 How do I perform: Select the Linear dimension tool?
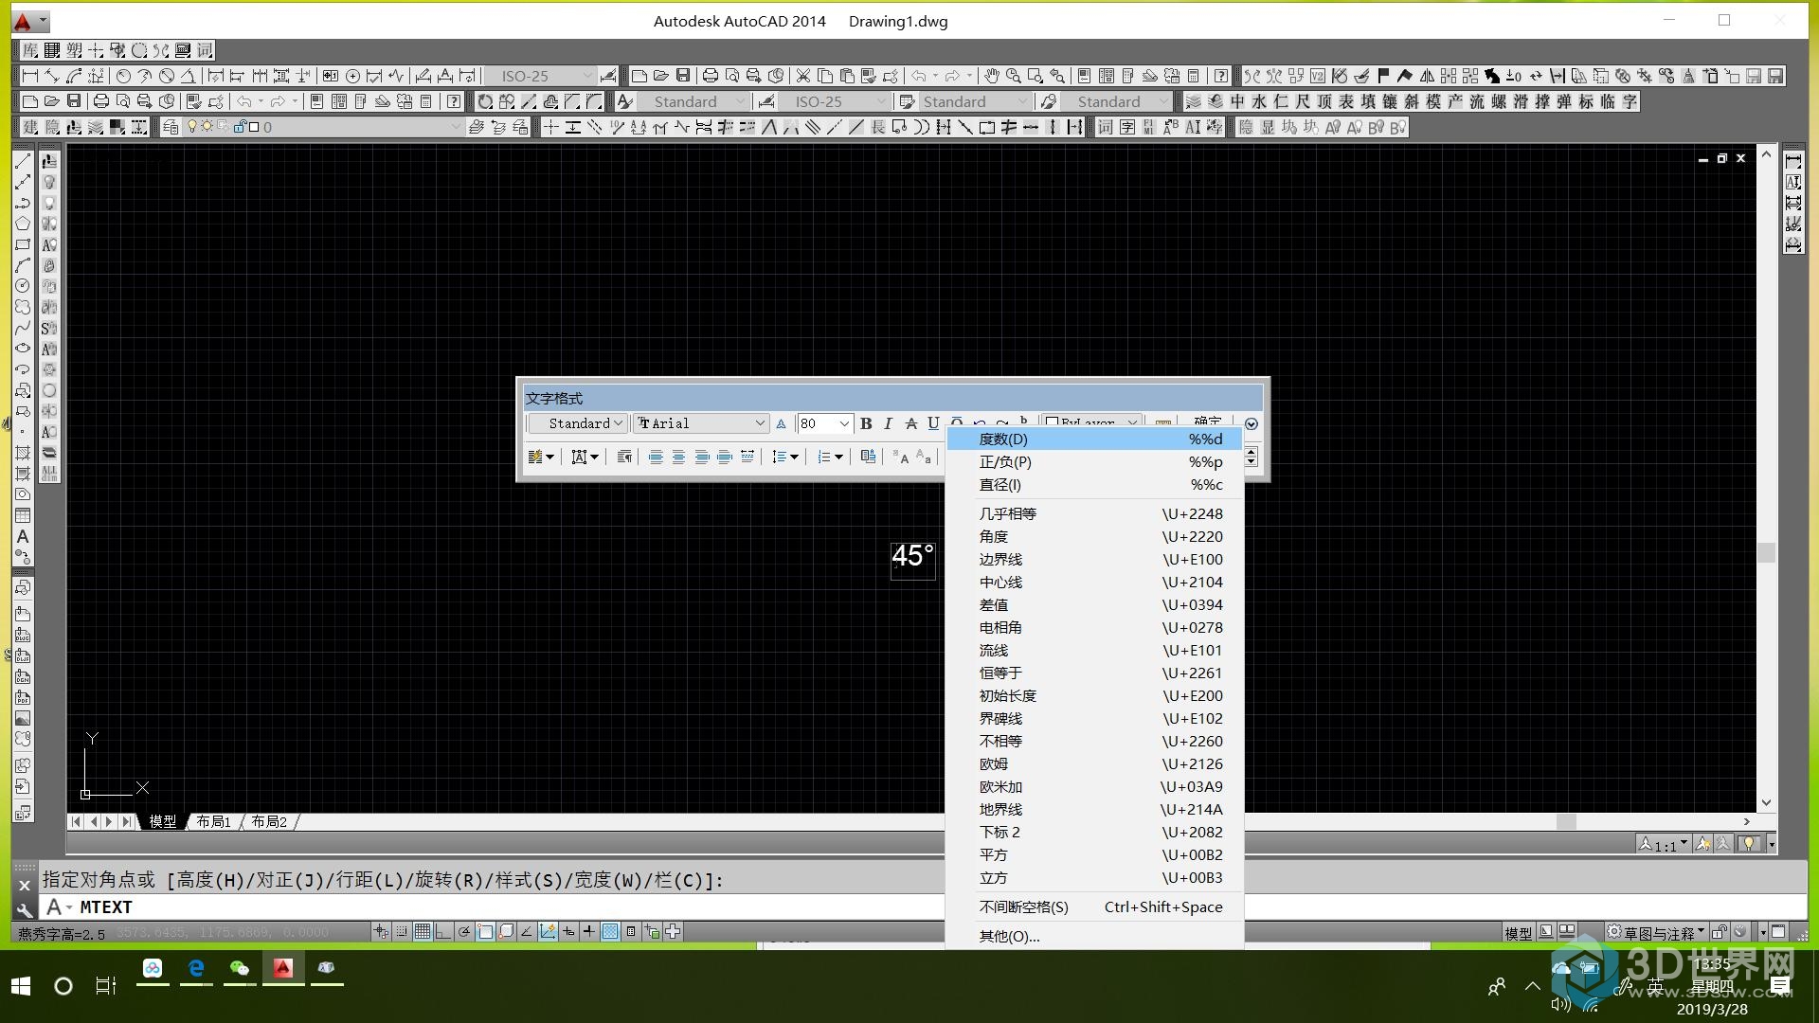click(30, 76)
